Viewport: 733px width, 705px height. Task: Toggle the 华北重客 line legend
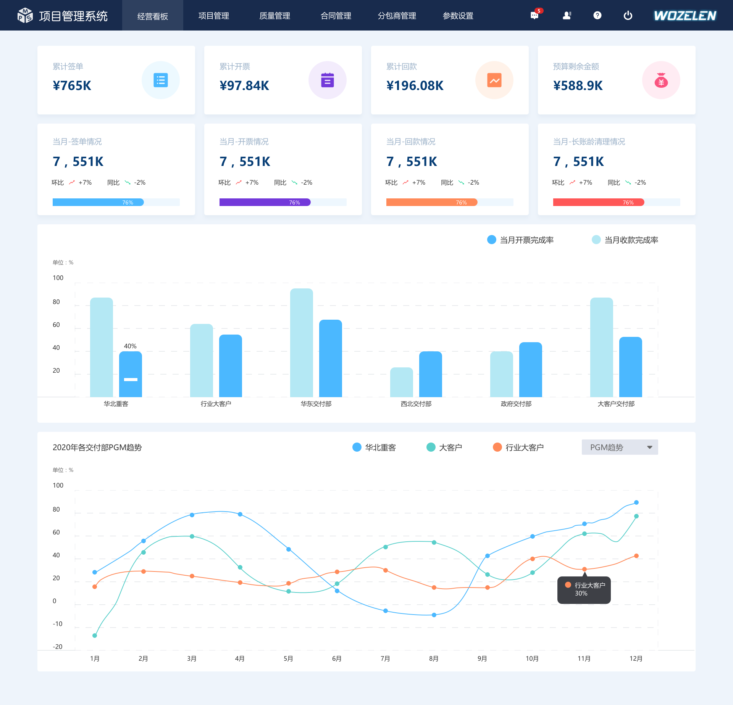(374, 447)
